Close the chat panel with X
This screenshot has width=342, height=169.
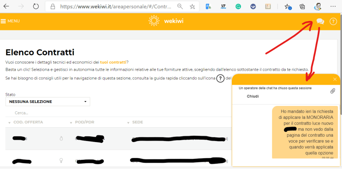pos(335,79)
